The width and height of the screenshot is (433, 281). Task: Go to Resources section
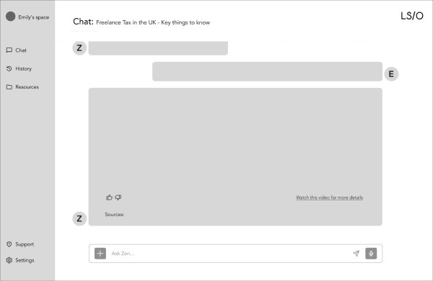click(x=27, y=87)
